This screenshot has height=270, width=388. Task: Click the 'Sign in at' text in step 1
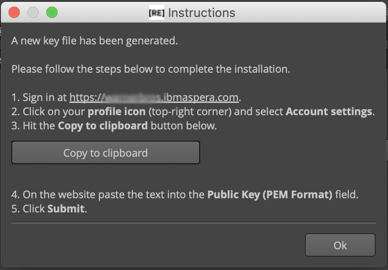pos(45,98)
